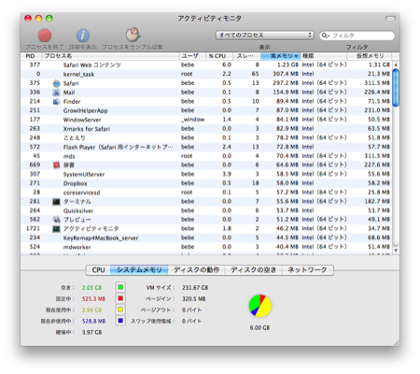Image resolution: width=420 pixels, height=374 pixels.
Task: Click the filter search input field
Action: (357, 36)
